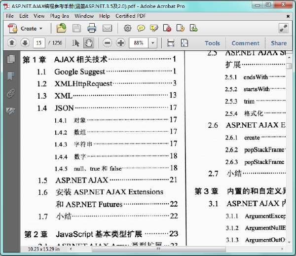Click the vertical scrollbar up arrow
This screenshot has height=256, width=296.
point(289,57)
